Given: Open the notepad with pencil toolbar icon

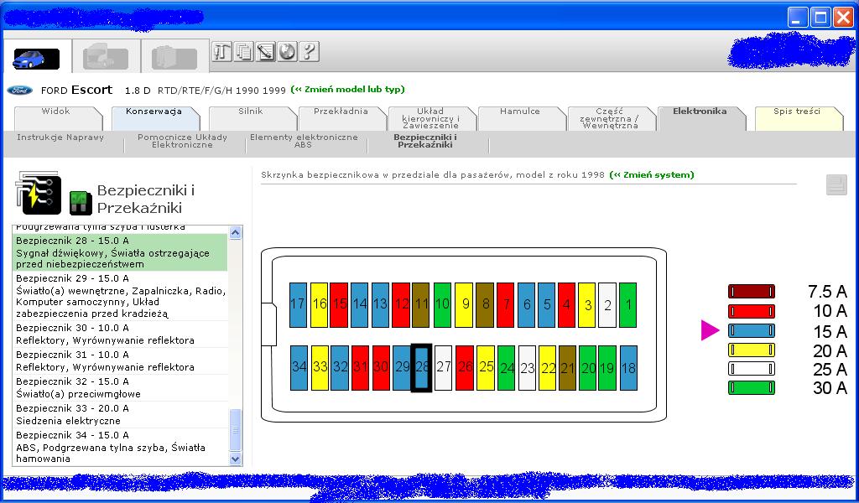Looking at the screenshot, I should (x=265, y=52).
